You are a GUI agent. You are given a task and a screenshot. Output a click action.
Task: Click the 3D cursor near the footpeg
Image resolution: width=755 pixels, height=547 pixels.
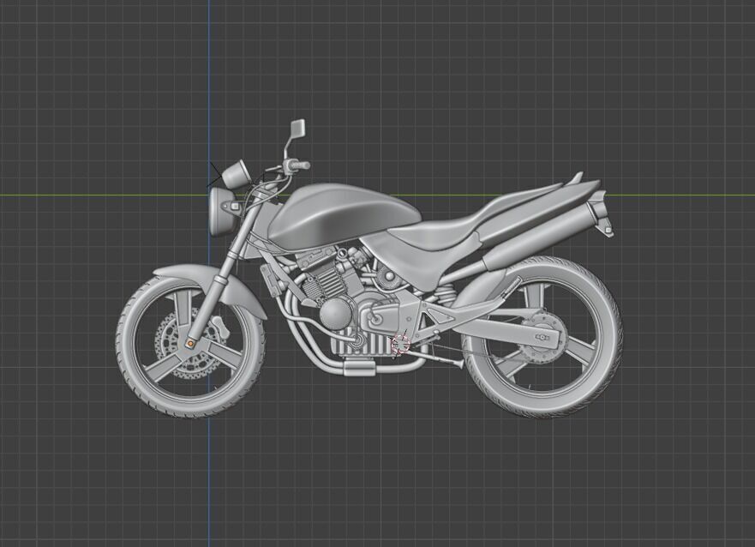point(399,344)
